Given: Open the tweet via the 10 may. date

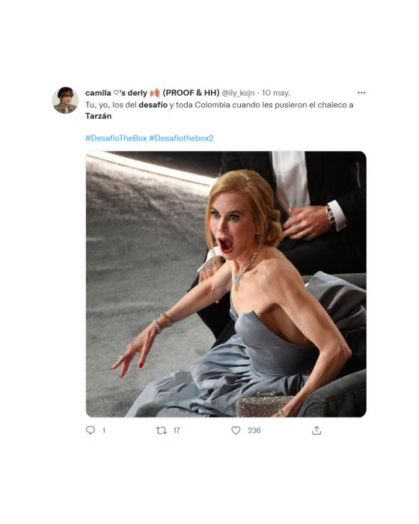Looking at the screenshot, I should [x=275, y=93].
